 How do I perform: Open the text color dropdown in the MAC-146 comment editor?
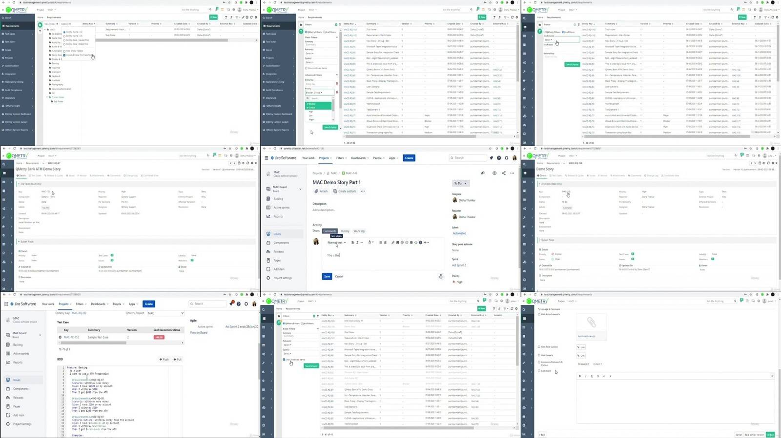pyautogui.click(x=370, y=243)
